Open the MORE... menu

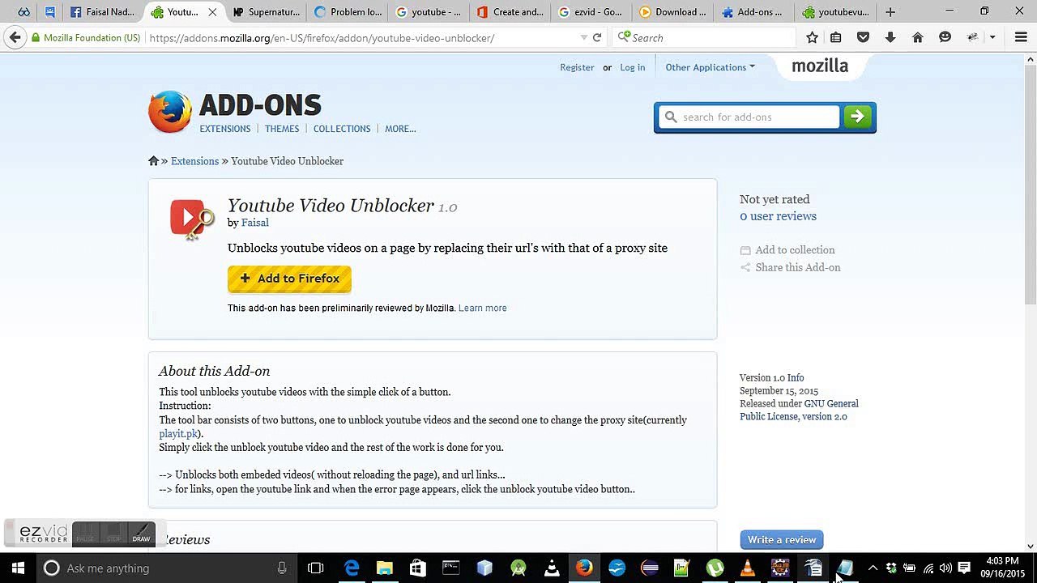coord(400,129)
